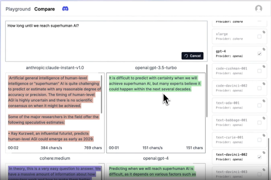Enable the code-cushman-001 model checkbox
271x180 pixels.
pyautogui.click(x=259, y=71)
